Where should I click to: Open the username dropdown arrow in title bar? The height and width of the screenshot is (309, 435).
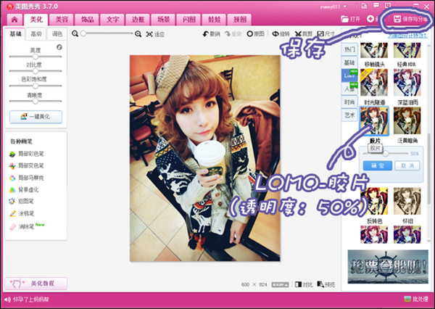point(345,7)
